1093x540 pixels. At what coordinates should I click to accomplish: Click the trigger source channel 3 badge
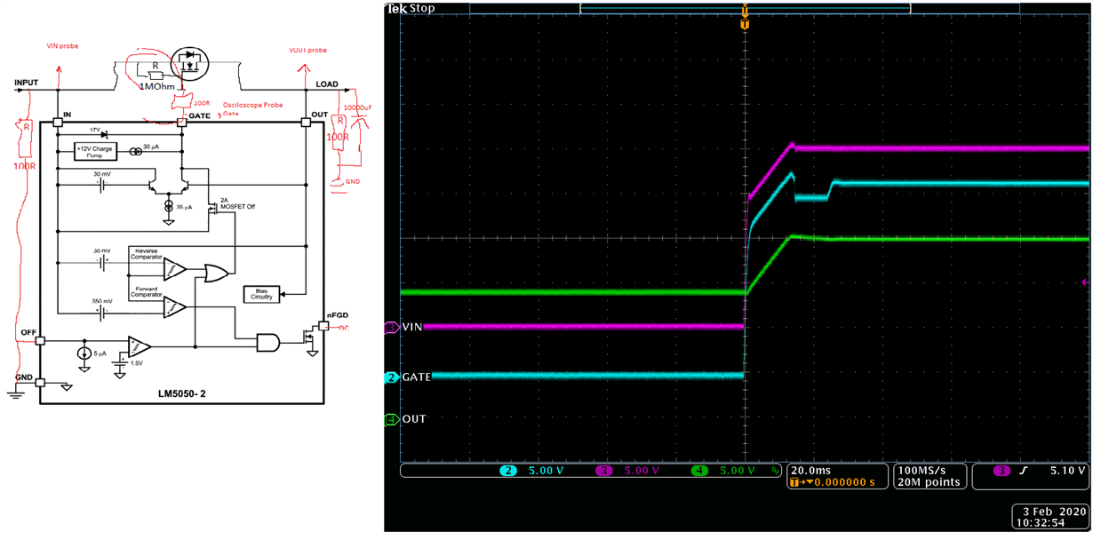pos(1001,471)
